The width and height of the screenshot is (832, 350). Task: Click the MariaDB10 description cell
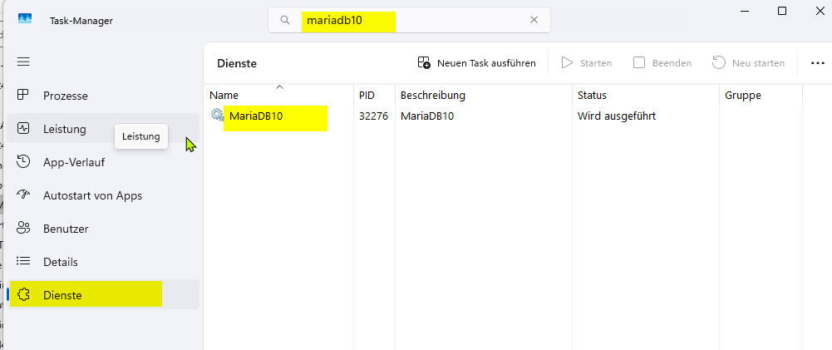427,116
